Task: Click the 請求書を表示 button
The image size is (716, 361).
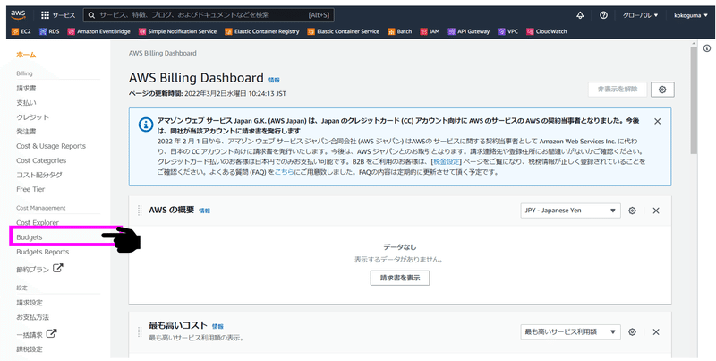Action: pyautogui.click(x=399, y=278)
